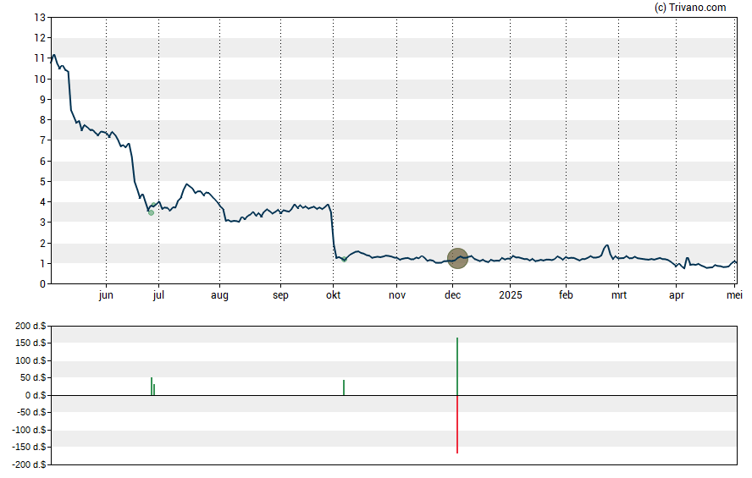Image resolution: width=752 pixels, height=478 pixels.
Task: Click the '11' price axis label
Action: (x=40, y=58)
